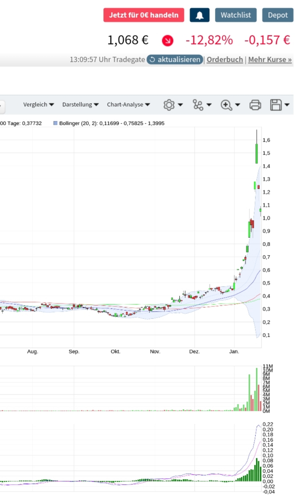Screen dimensions: 296x502
Task: Click the price alert bell icon
Action: 199,15
